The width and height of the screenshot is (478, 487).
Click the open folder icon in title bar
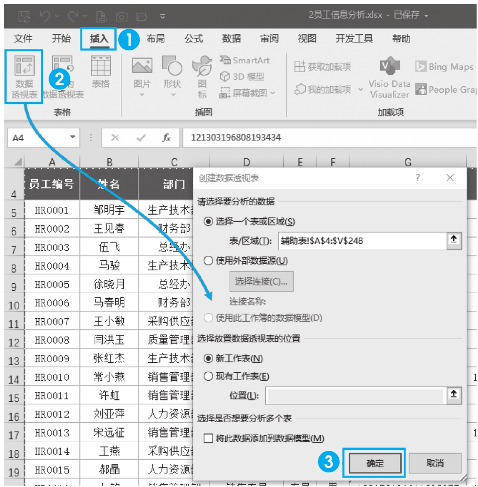[x=142, y=16]
